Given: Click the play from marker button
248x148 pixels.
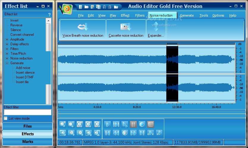Looking at the screenshot, I should (159, 133).
